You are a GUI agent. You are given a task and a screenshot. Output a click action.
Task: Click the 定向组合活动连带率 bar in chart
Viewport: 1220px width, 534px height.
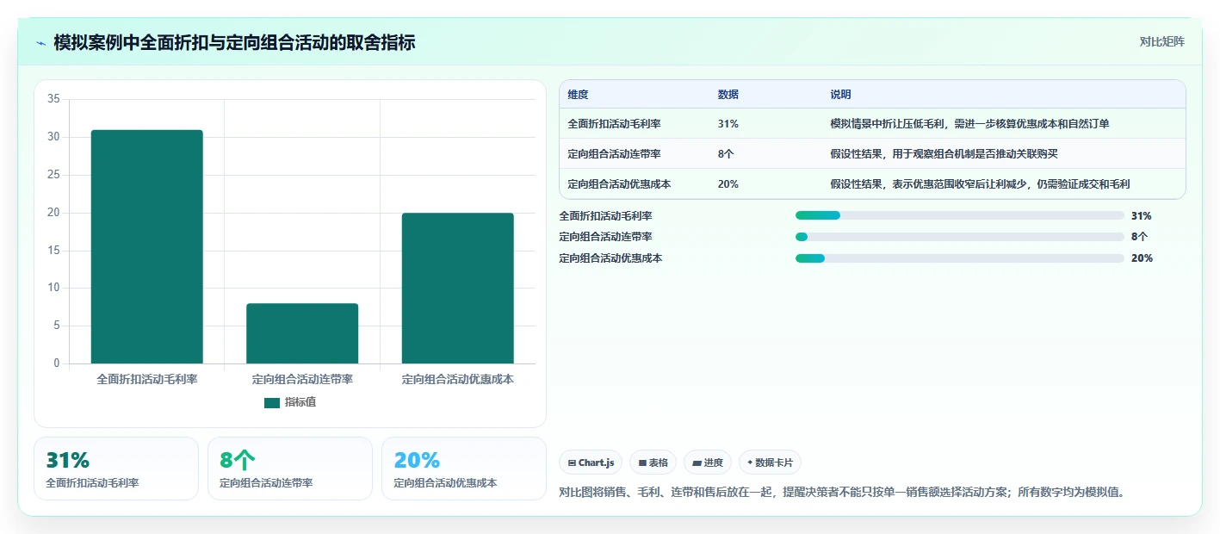[x=302, y=333]
